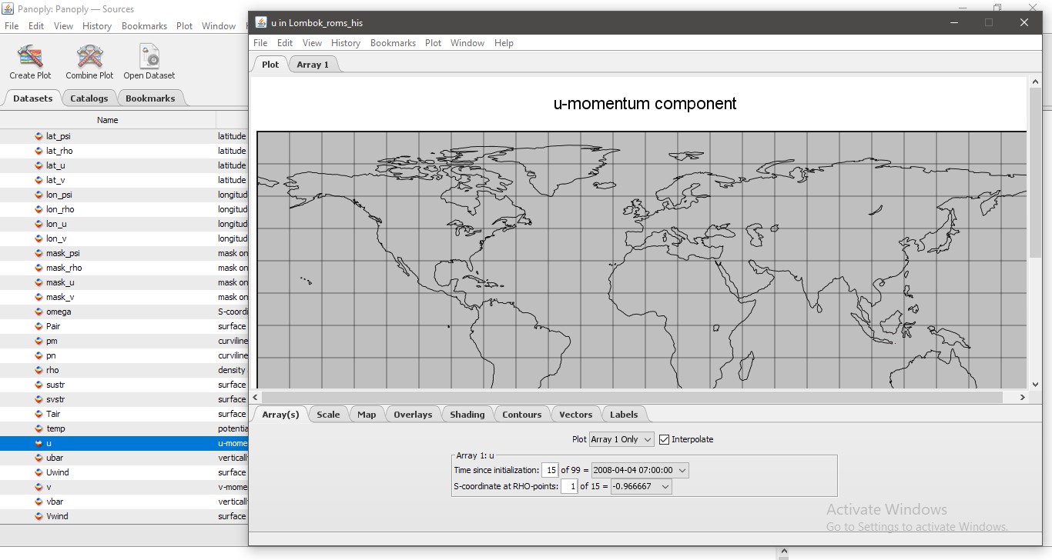Switch to the Contours tab
Screen dimensions: 1052x560
[521, 415]
